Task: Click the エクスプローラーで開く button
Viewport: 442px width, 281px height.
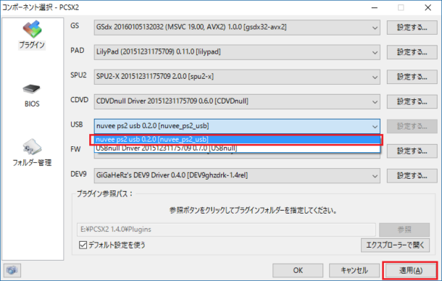Action: click(395, 245)
